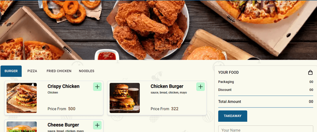Focus the Your Name input field
317x132 pixels.
[x=266, y=129]
